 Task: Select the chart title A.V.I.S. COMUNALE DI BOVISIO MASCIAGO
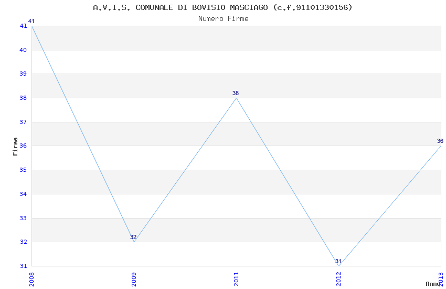222,7
